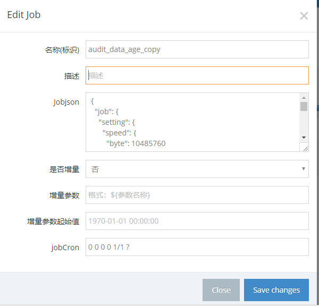Click the 增量参数 input field
The width and height of the screenshot is (319, 307).
tap(197, 195)
